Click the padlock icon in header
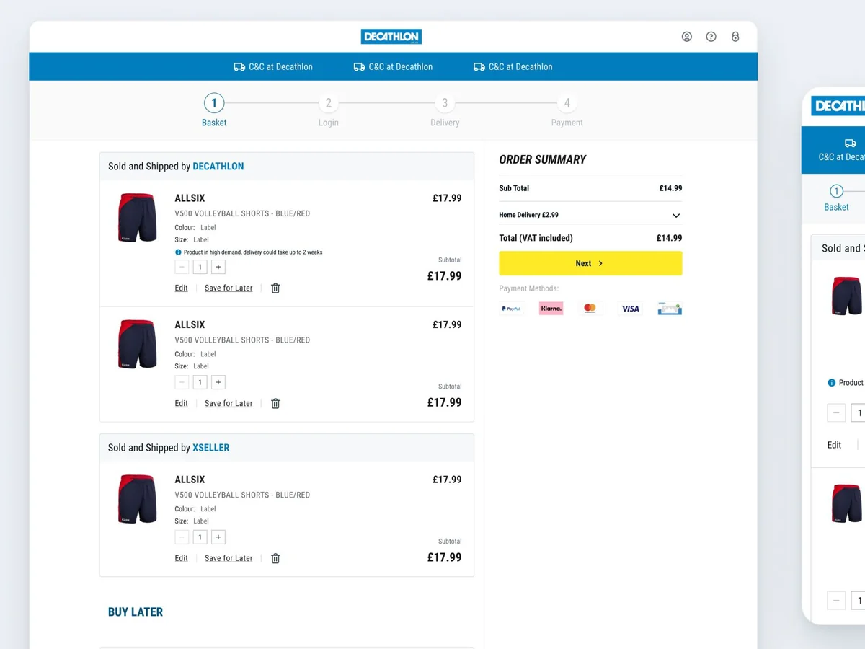865x649 pixels. coord(735,37)
